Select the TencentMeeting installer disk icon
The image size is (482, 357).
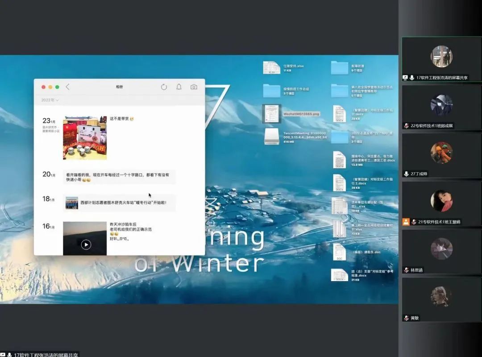click(x=271, y=137)
